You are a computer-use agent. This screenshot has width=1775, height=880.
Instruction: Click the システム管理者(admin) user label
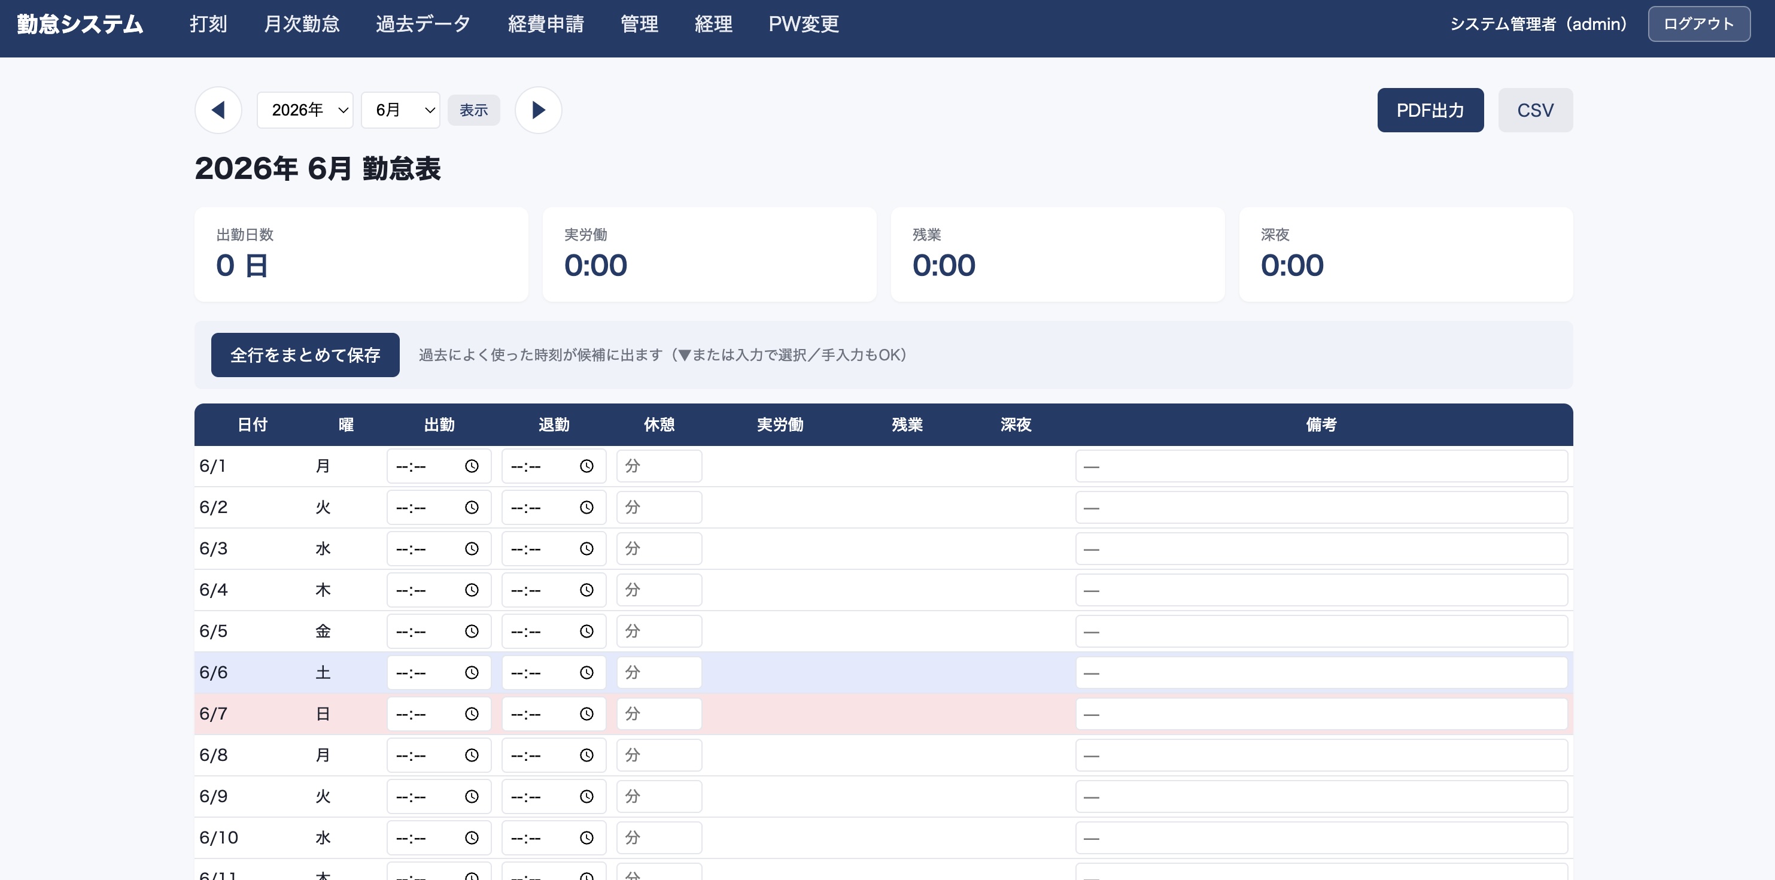point(1539,24)
